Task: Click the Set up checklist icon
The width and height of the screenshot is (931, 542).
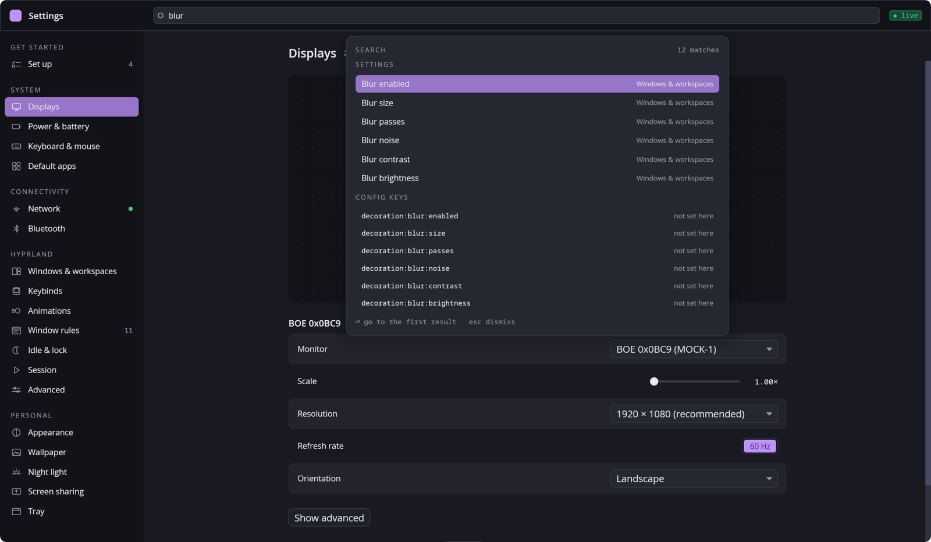Action: [16, 64]
